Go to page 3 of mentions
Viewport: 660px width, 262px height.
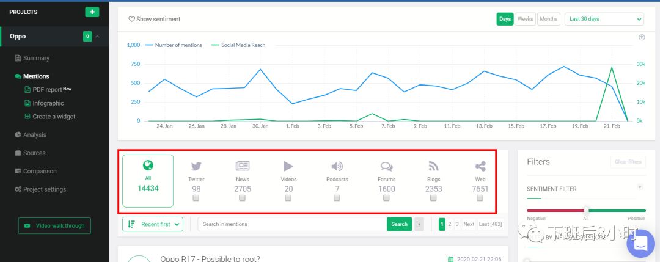point(457,224)
